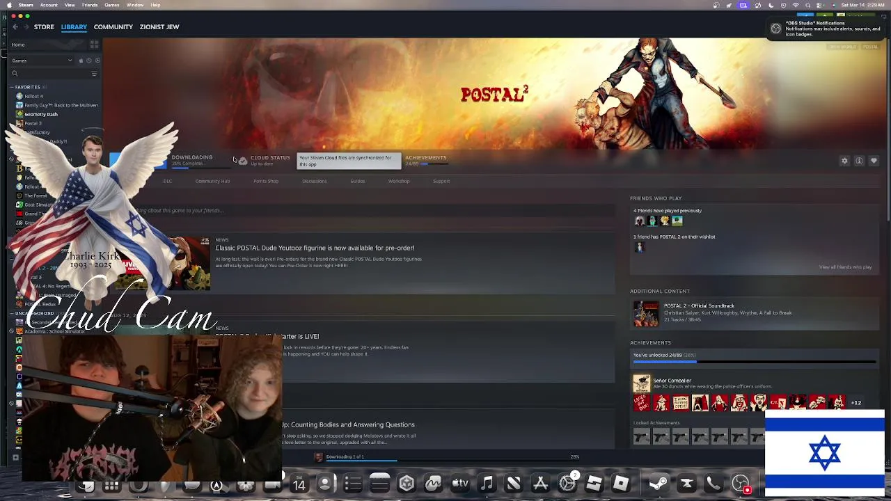
Task: Open the Games menu in the menu bar
Action: pos(112,5)
